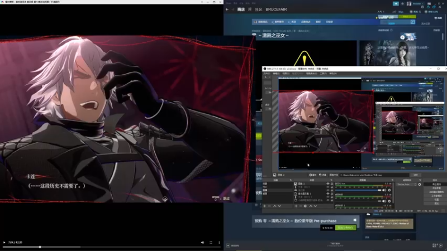The width and height of the screenshot is (447, 251).
Task: Click Steam forward navigation arrow
Action: pos(233,9)
